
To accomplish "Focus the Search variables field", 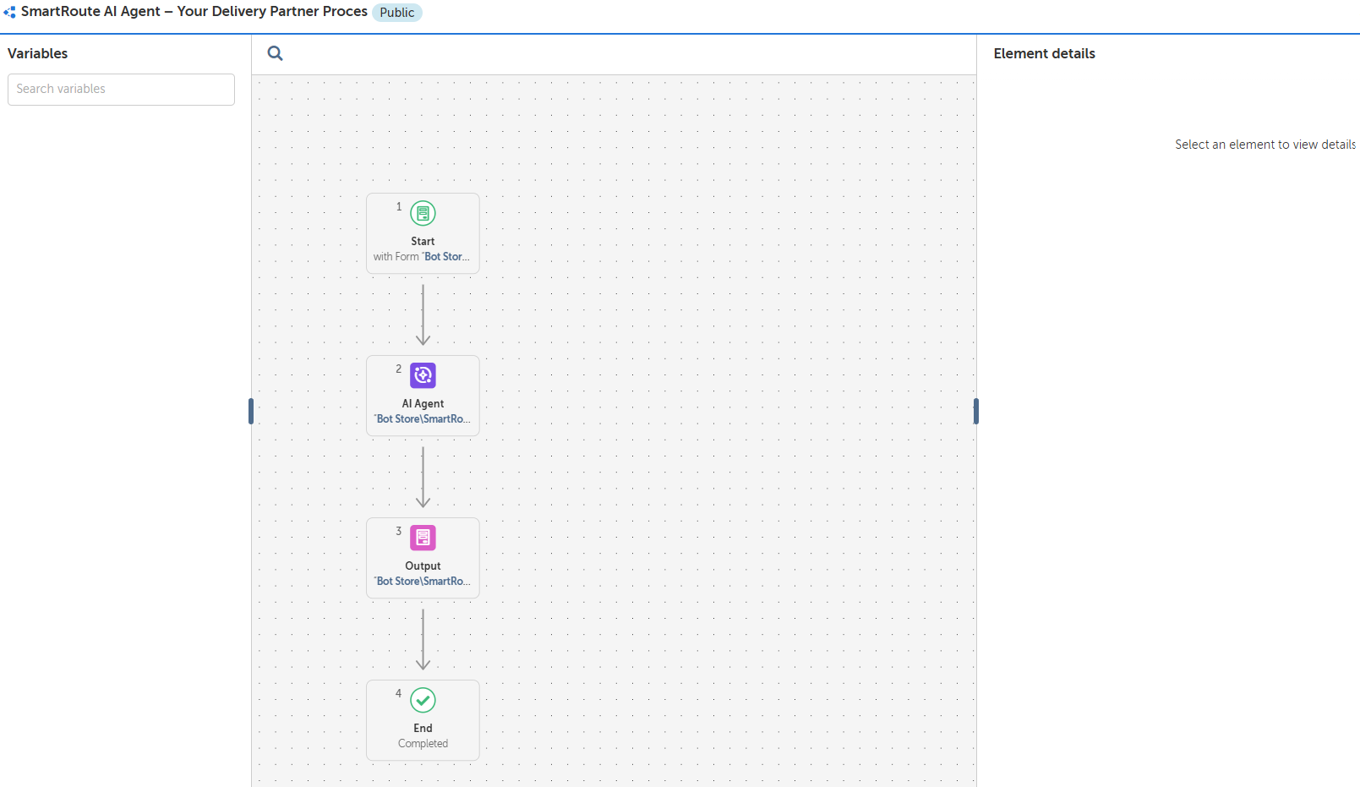I will point(121,90).
